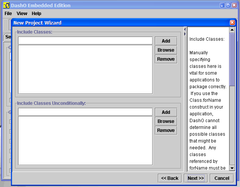Click Browse for Include Classes Unconditionally
The height and width of the screenshot is (187, 240).
tap(166, 121)
